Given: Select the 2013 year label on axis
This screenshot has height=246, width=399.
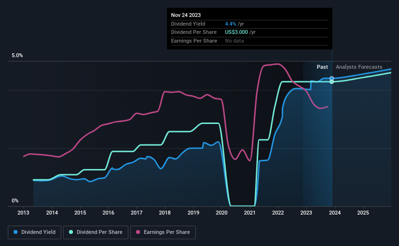Looking at the screenshot, I should 23,213.
